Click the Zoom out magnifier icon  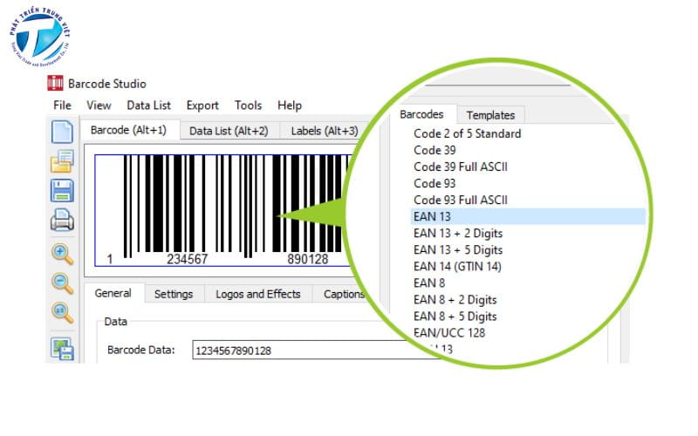point(62,283)
